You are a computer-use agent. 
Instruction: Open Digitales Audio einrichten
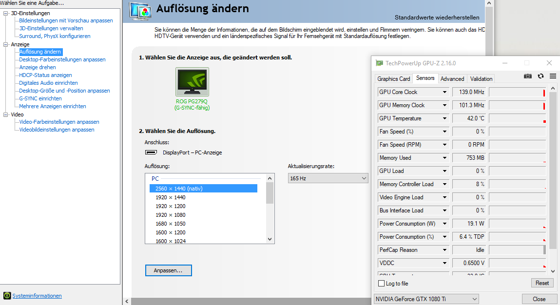click(x=48, y=83)
